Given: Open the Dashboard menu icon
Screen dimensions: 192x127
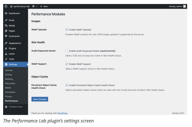Looking at the screenshot, I should click(6, 13).
